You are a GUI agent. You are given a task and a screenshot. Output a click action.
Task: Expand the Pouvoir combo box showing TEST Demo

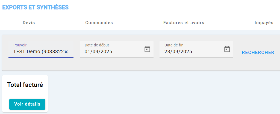point(38,52)
